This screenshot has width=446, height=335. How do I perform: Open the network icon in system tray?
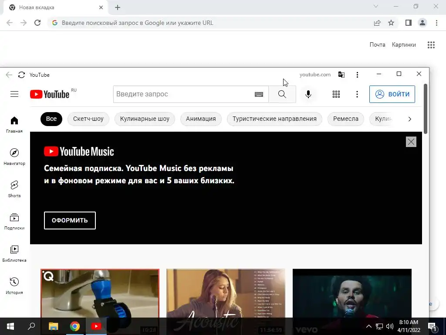click(379, 326)
